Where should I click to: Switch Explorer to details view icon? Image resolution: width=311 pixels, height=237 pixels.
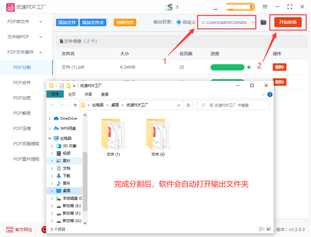click(262, 229)
